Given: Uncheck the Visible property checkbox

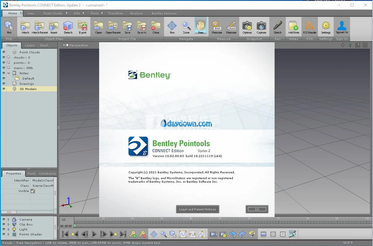Looking at the screenshot, I should [x=33, y=191].
